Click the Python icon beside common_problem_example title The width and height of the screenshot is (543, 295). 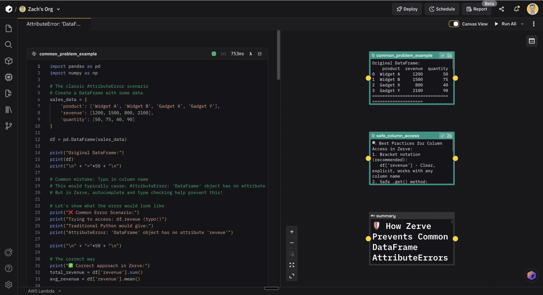(x=34, y=54)
